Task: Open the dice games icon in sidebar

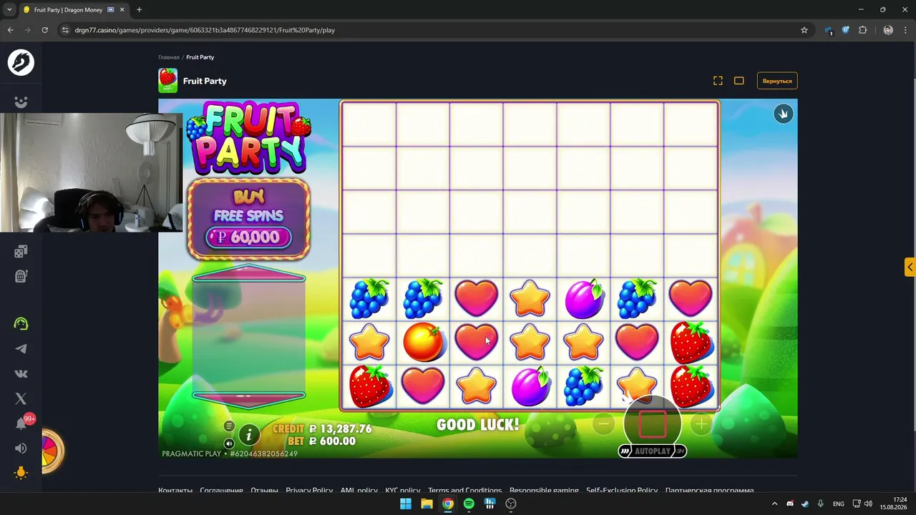Action: tap(21, 251)
